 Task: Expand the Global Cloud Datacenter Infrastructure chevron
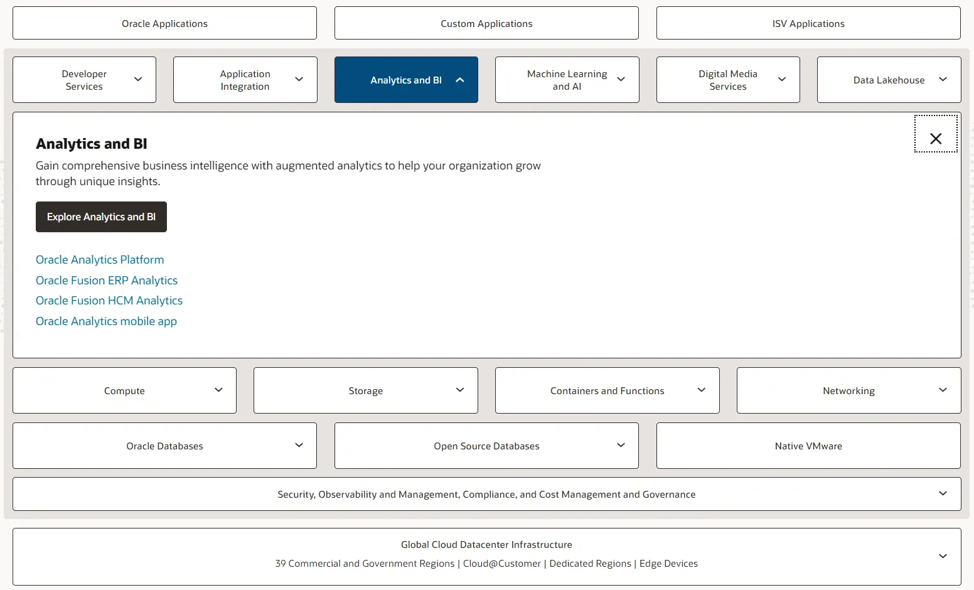[943, 556]
